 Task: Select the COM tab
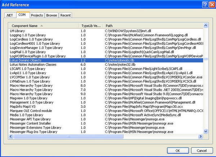point(23,15)
